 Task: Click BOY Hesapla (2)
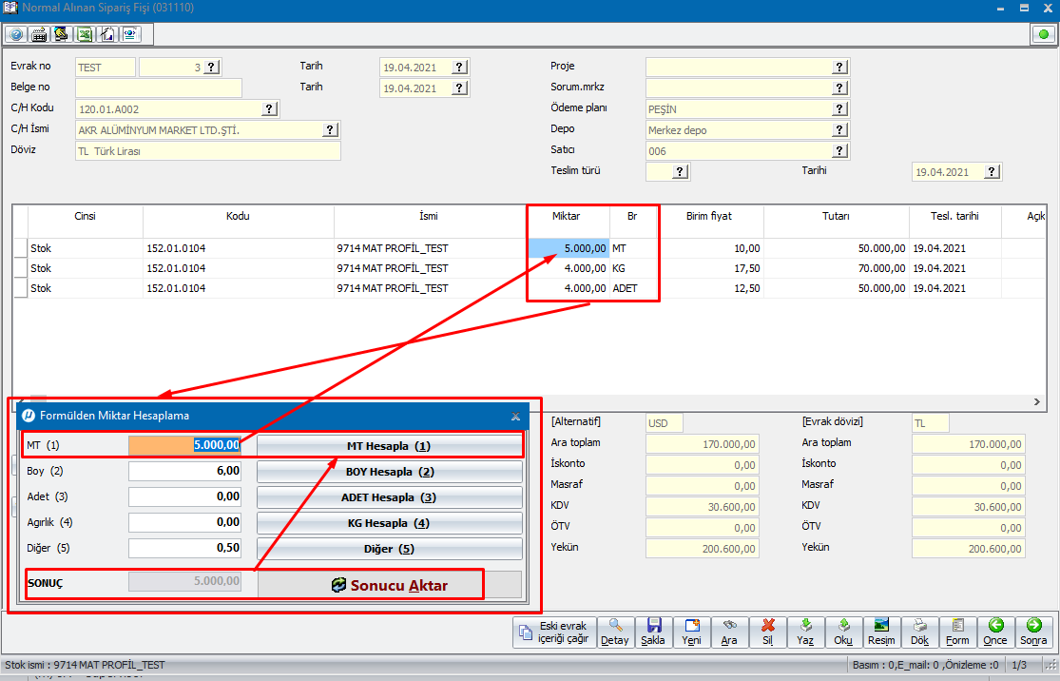(390, 472)
